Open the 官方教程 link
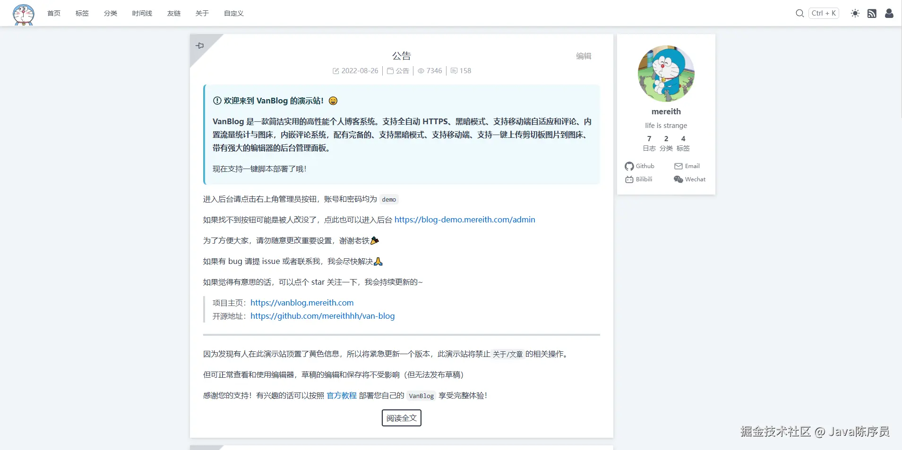Image resolution: width=902 pixels, height=450 pixels. click(x=342, y=395)
